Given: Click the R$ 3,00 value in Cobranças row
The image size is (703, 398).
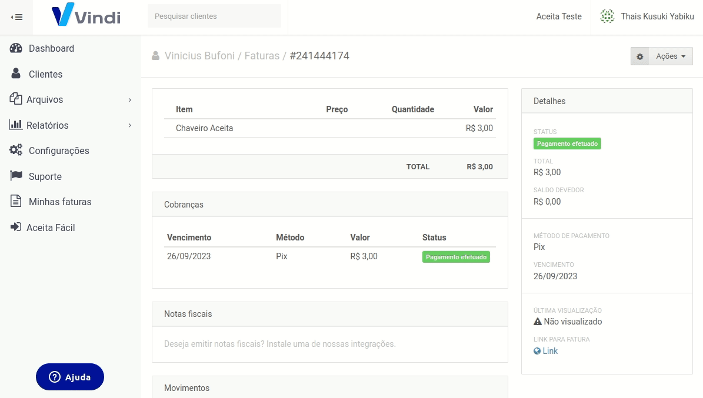Looking at the screenshot, I should click(x=364, y=256).
